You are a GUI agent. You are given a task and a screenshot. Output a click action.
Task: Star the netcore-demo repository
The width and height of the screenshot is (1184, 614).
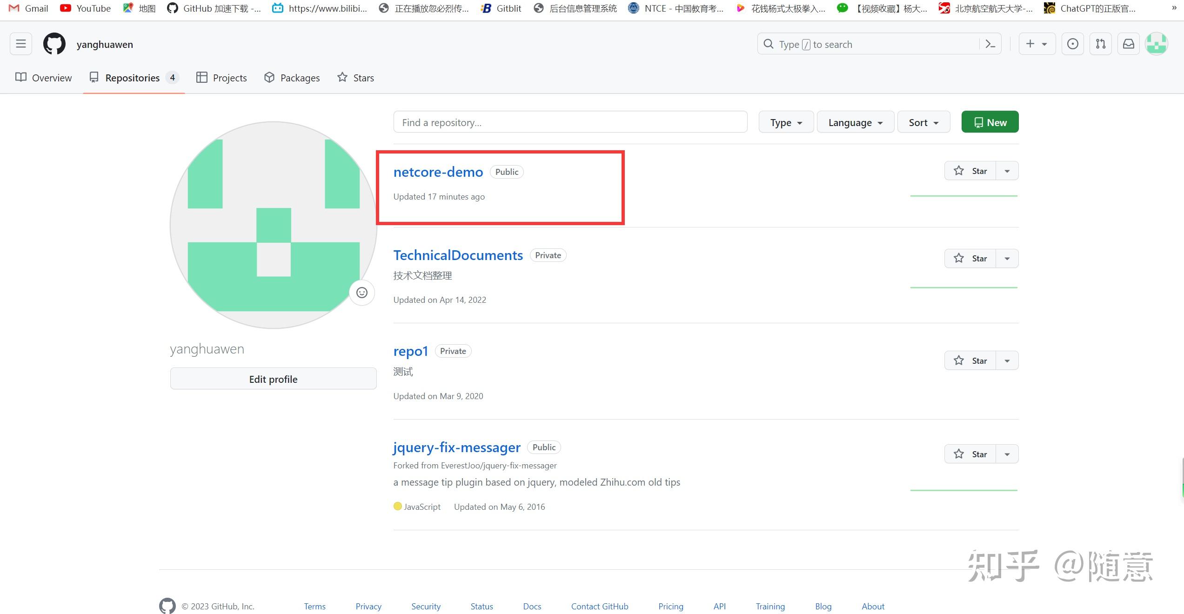pos(971,170)
